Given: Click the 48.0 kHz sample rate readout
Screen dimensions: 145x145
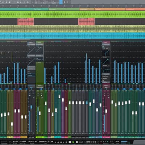Looking at the screenshot, I should [x=15, y=141].
